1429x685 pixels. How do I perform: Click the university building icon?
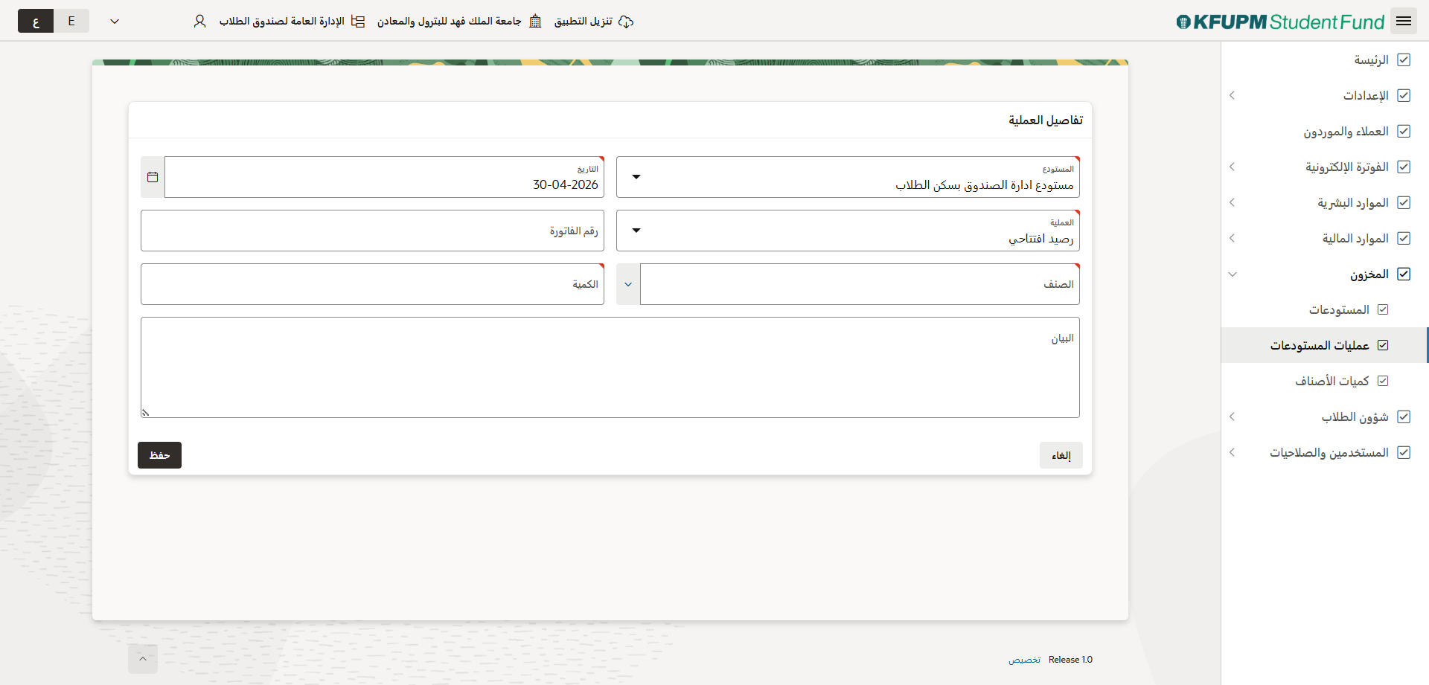click(x=535, y=22)
